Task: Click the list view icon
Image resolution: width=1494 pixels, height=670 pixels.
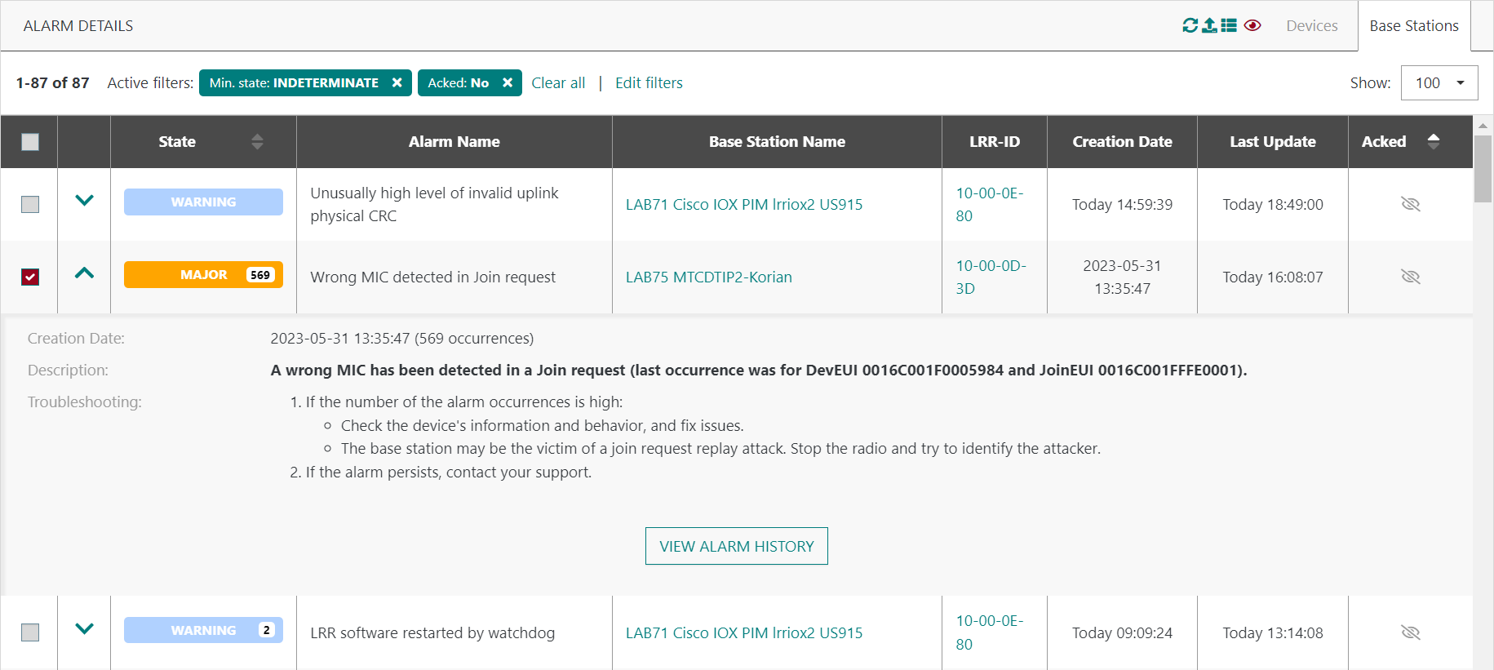Action: click(x=1229, y=25)
